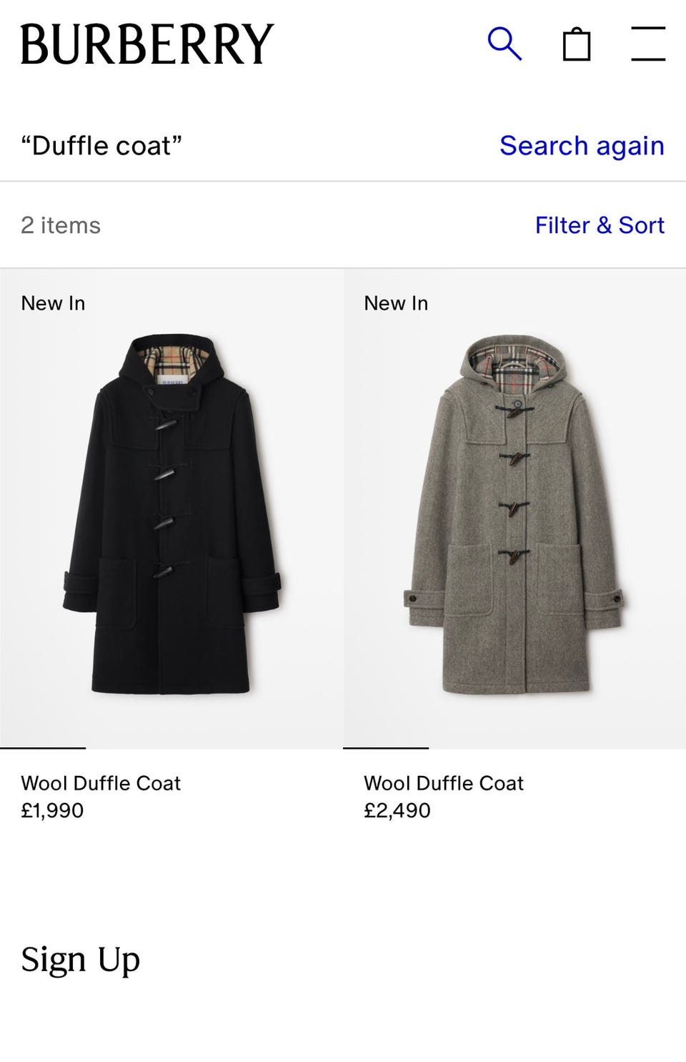Select the Wool Duffle Coat title above £1,990
Image resolution: width=686 pixels, height=1062 pixels.
(x=101, y=783)
